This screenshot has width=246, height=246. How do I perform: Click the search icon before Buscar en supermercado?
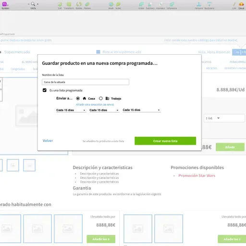coord(98,52)
